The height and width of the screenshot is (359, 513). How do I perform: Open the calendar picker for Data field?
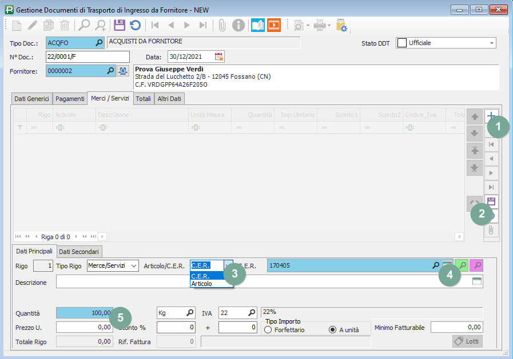218,57
